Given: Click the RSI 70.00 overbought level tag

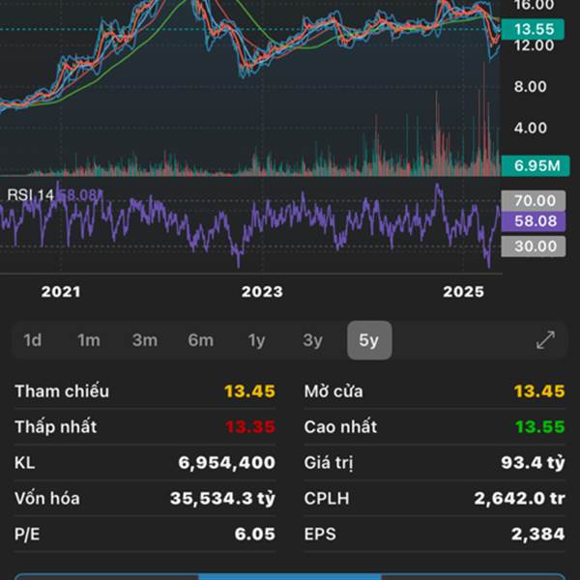Looking at the screenshot, I should [534, 201].
